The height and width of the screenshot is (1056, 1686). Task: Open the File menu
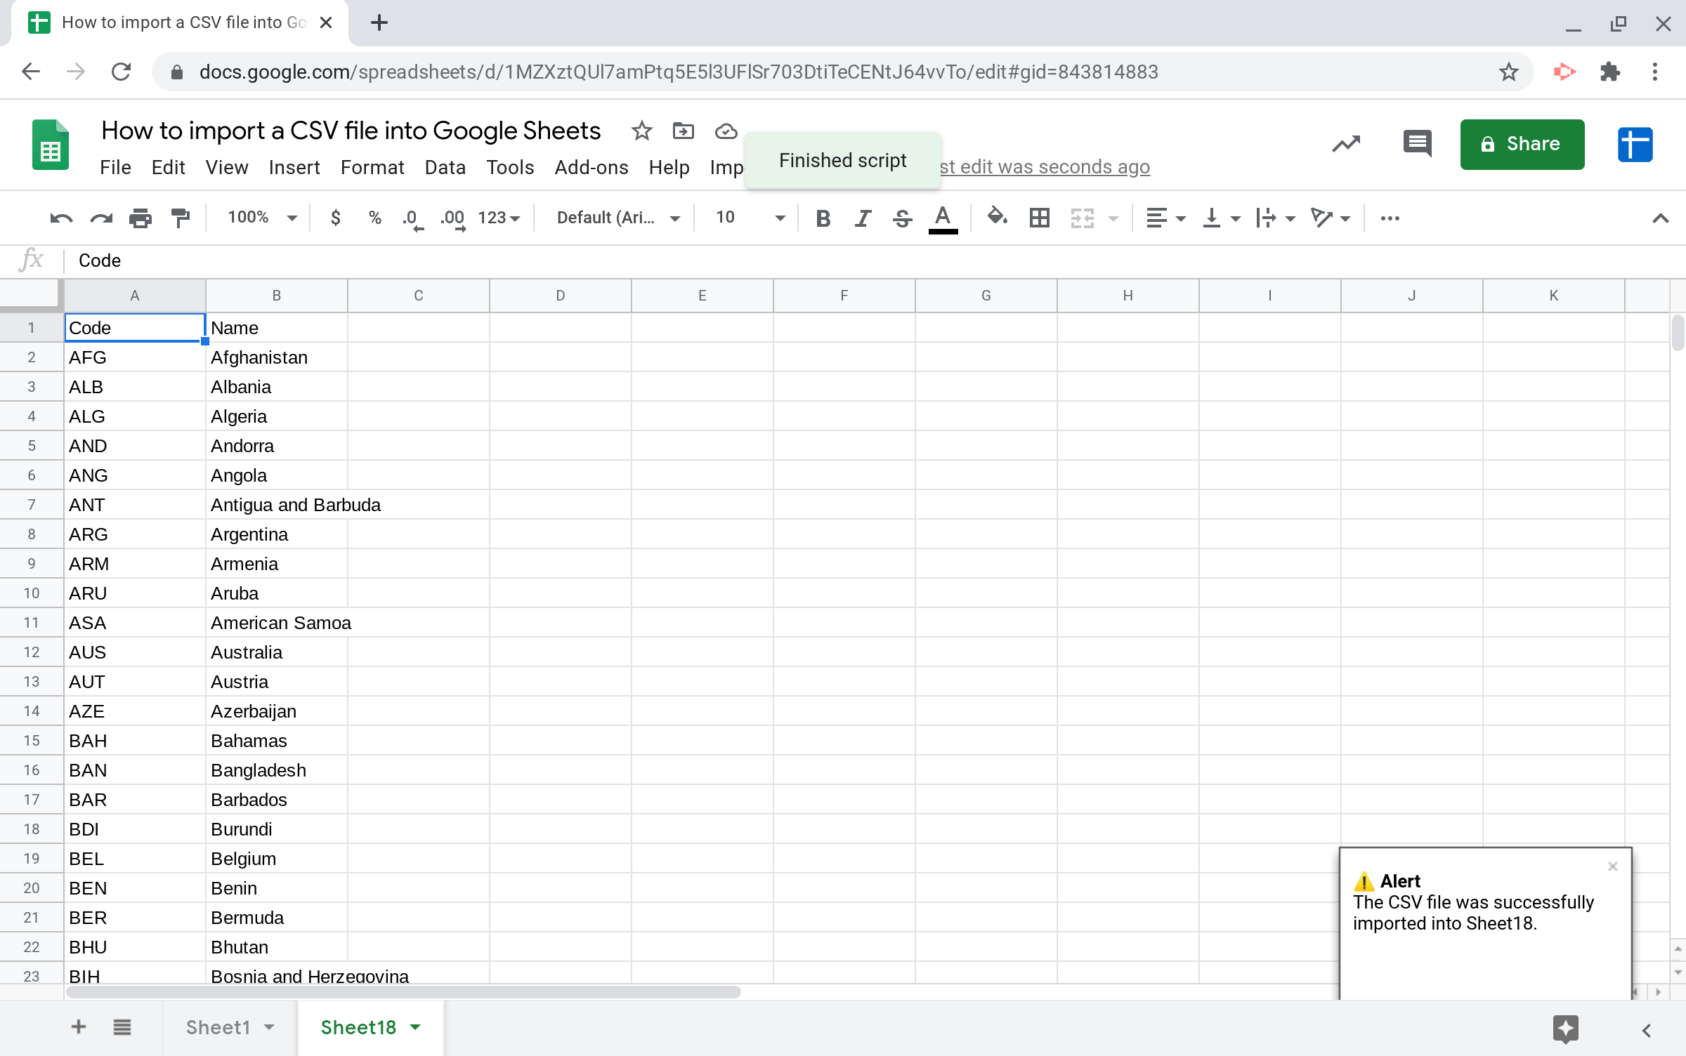point(115,167)
